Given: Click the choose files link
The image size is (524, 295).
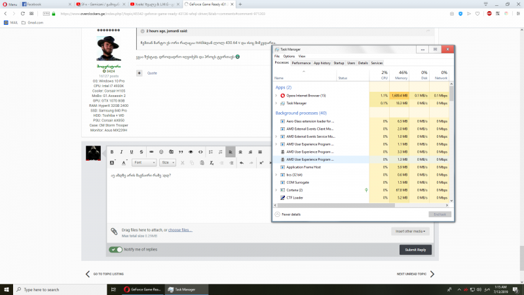Looking at the screenshot, I should tap(180, 230).
